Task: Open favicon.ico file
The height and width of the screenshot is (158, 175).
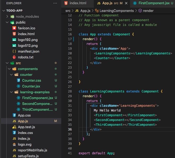Action: (26, 28)
